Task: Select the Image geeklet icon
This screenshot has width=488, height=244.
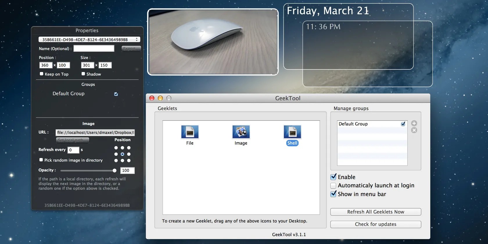Action: tap(241, 132)
